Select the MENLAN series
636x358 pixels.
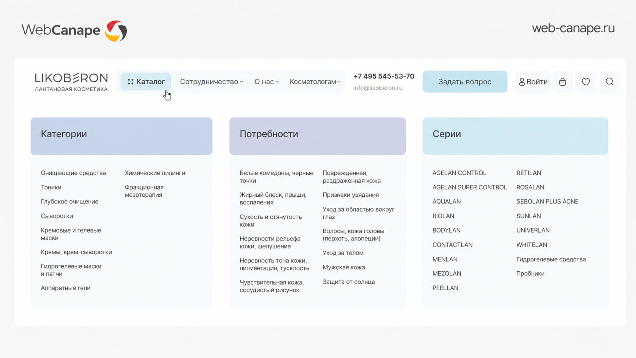445,259
